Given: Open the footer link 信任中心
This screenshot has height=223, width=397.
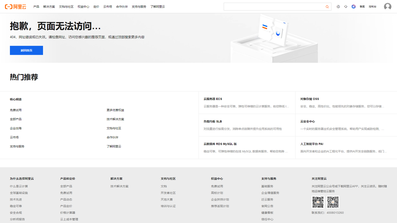Looking at the screenshot, I should (267, 219).
